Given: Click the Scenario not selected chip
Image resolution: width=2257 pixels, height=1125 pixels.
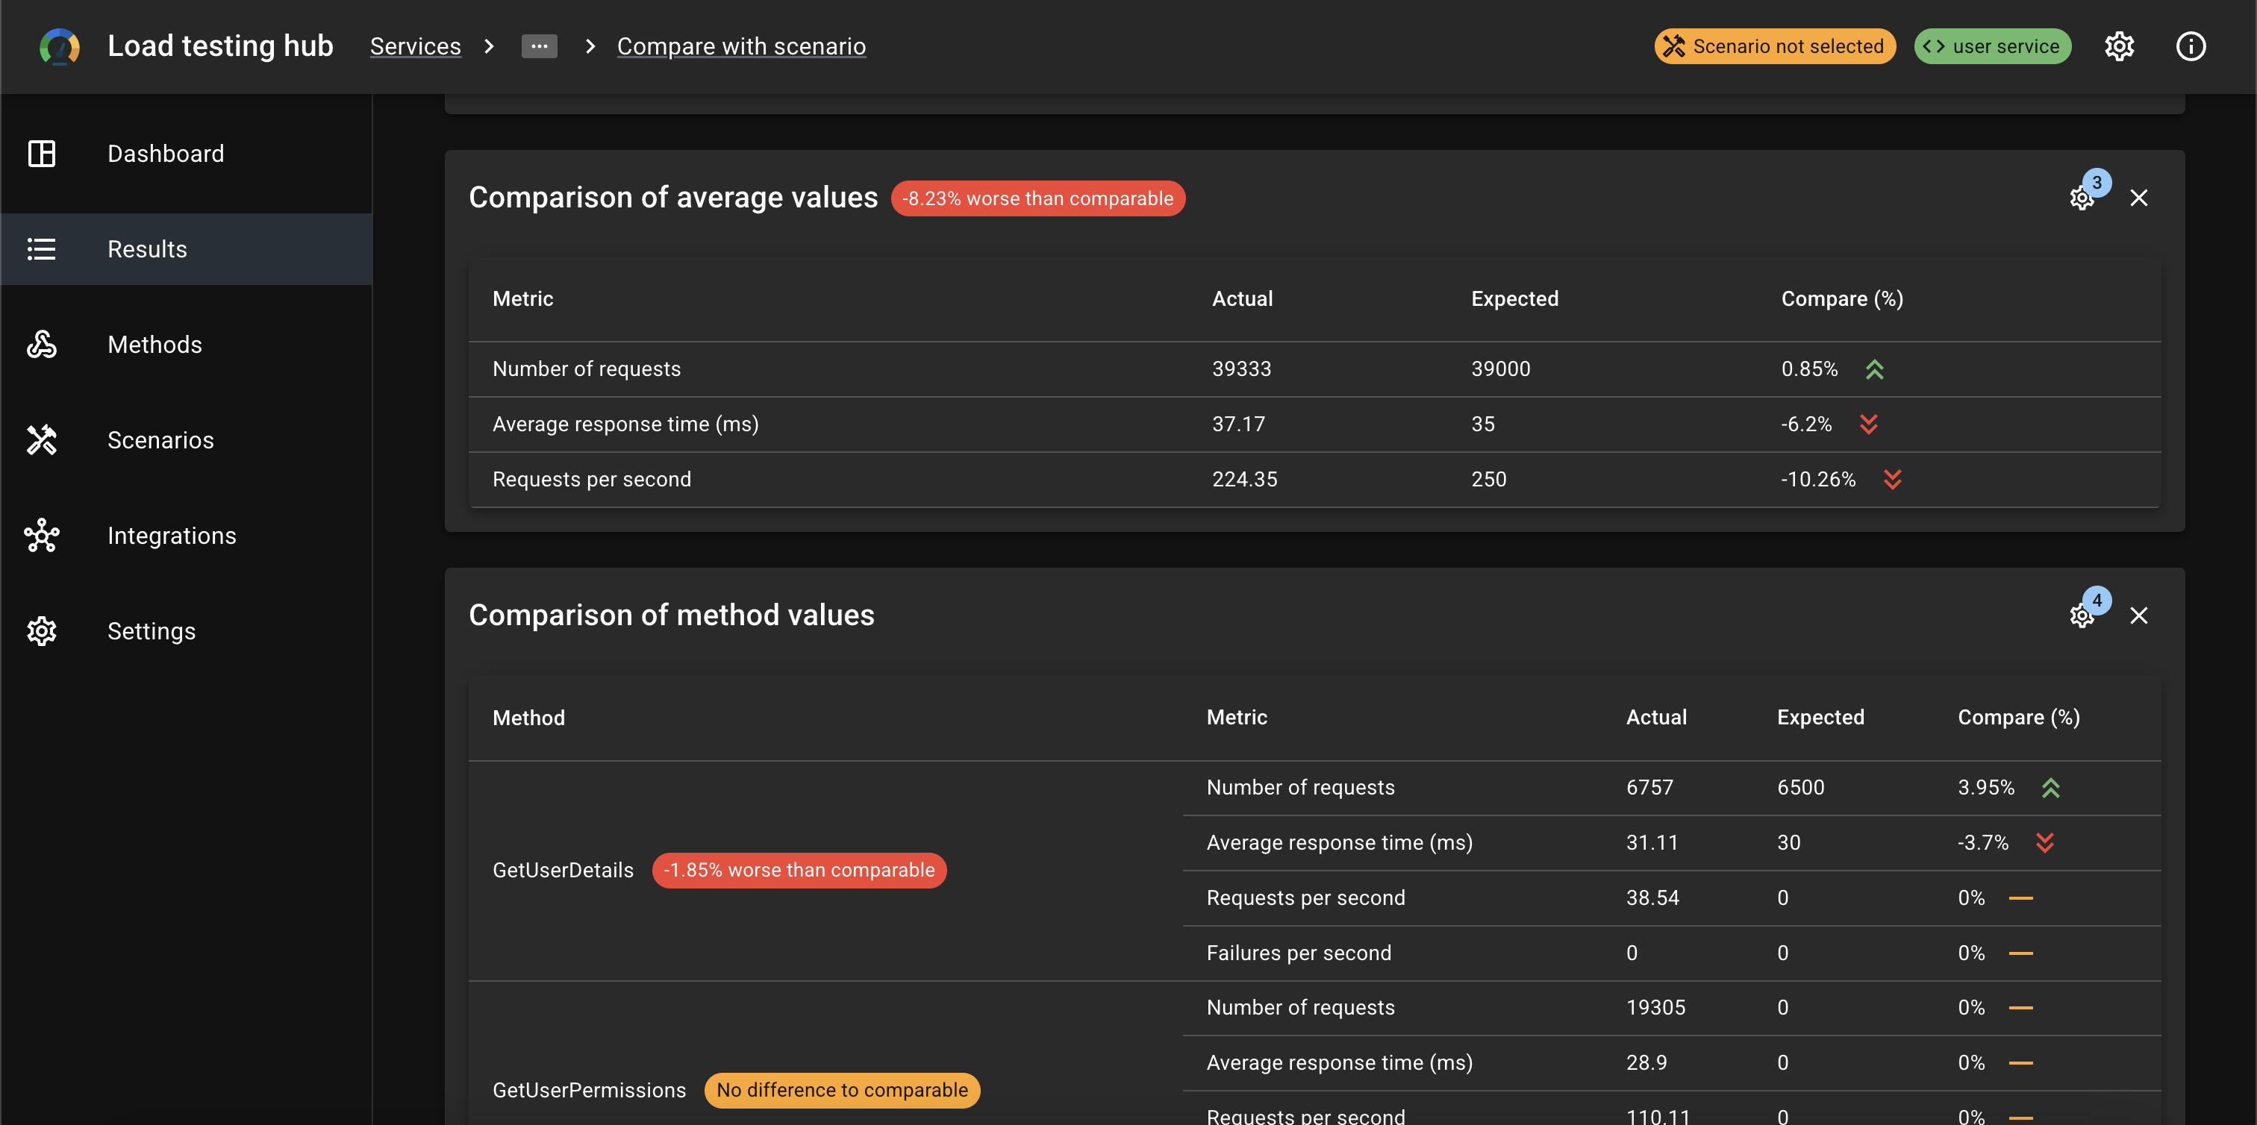Looking at the screenshot, I should (x=1774, y=46).
